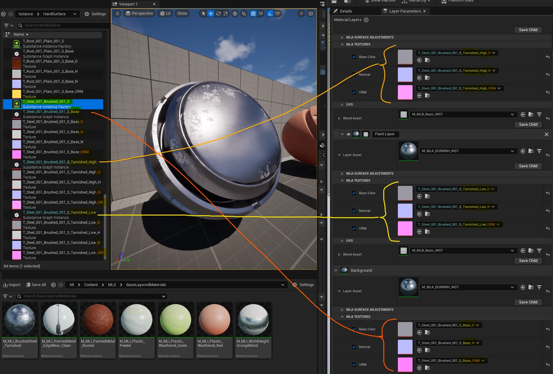Open the Lit shading mode dropdown
The width and height of the screenshot is (553, 374).
click(165, 13)
